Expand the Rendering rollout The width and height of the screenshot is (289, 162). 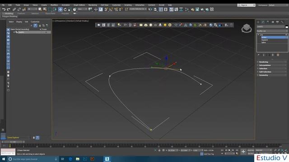272,62
